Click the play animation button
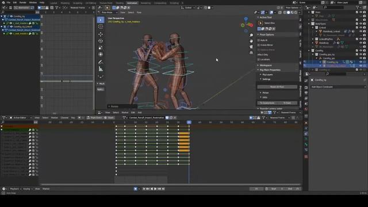This screenshot has width=368, height=207. (x=155, y=189)
